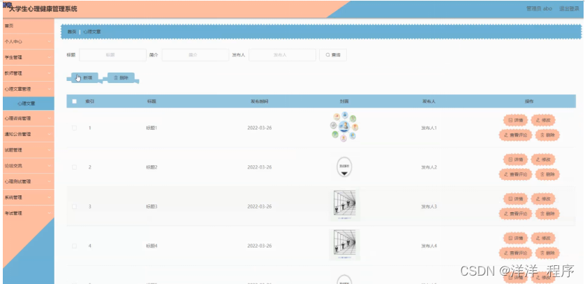The width and height of the screenshot is (585, 284).
Task: Go to 首页 in the sidebar
Action: tap(29, 26)
